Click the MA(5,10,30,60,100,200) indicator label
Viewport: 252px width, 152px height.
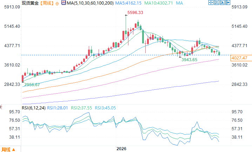pyautogui.click(x=90, y=3)
